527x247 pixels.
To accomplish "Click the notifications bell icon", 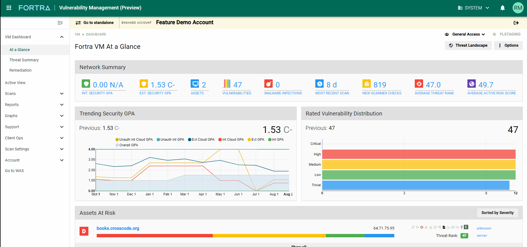I will click(x=502, y=8).
